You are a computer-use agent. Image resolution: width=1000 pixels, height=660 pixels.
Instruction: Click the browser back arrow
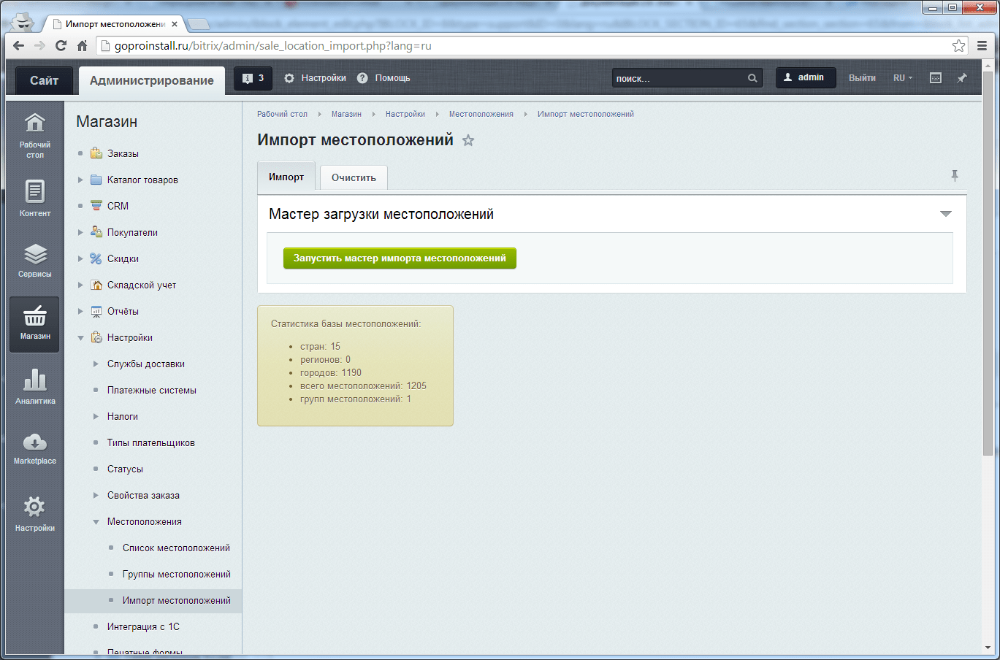pyautogui.click(x=19, y=45)
